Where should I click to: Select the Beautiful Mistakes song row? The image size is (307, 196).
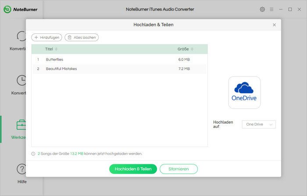(119, 69)
